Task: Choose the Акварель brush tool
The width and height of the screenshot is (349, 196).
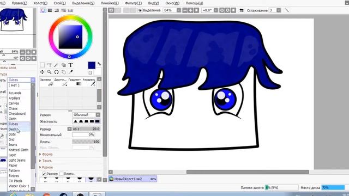Action: click(89, 82)
